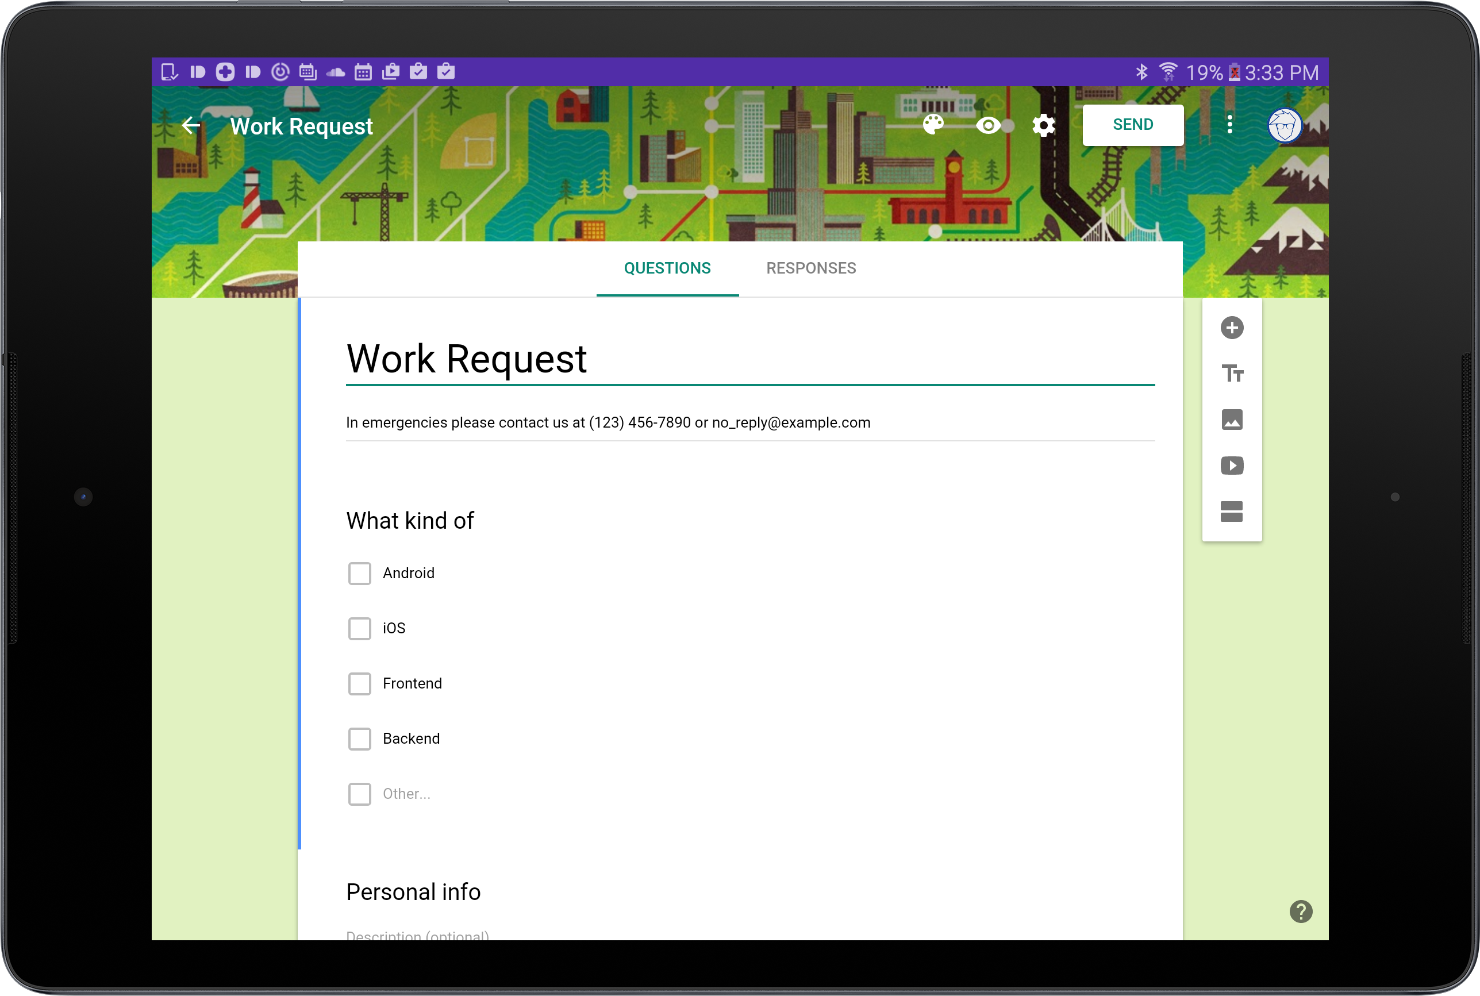The height and width of the screenshot is (996, 1480).
Task: Open form settings gear icon
Action: 1043,125
